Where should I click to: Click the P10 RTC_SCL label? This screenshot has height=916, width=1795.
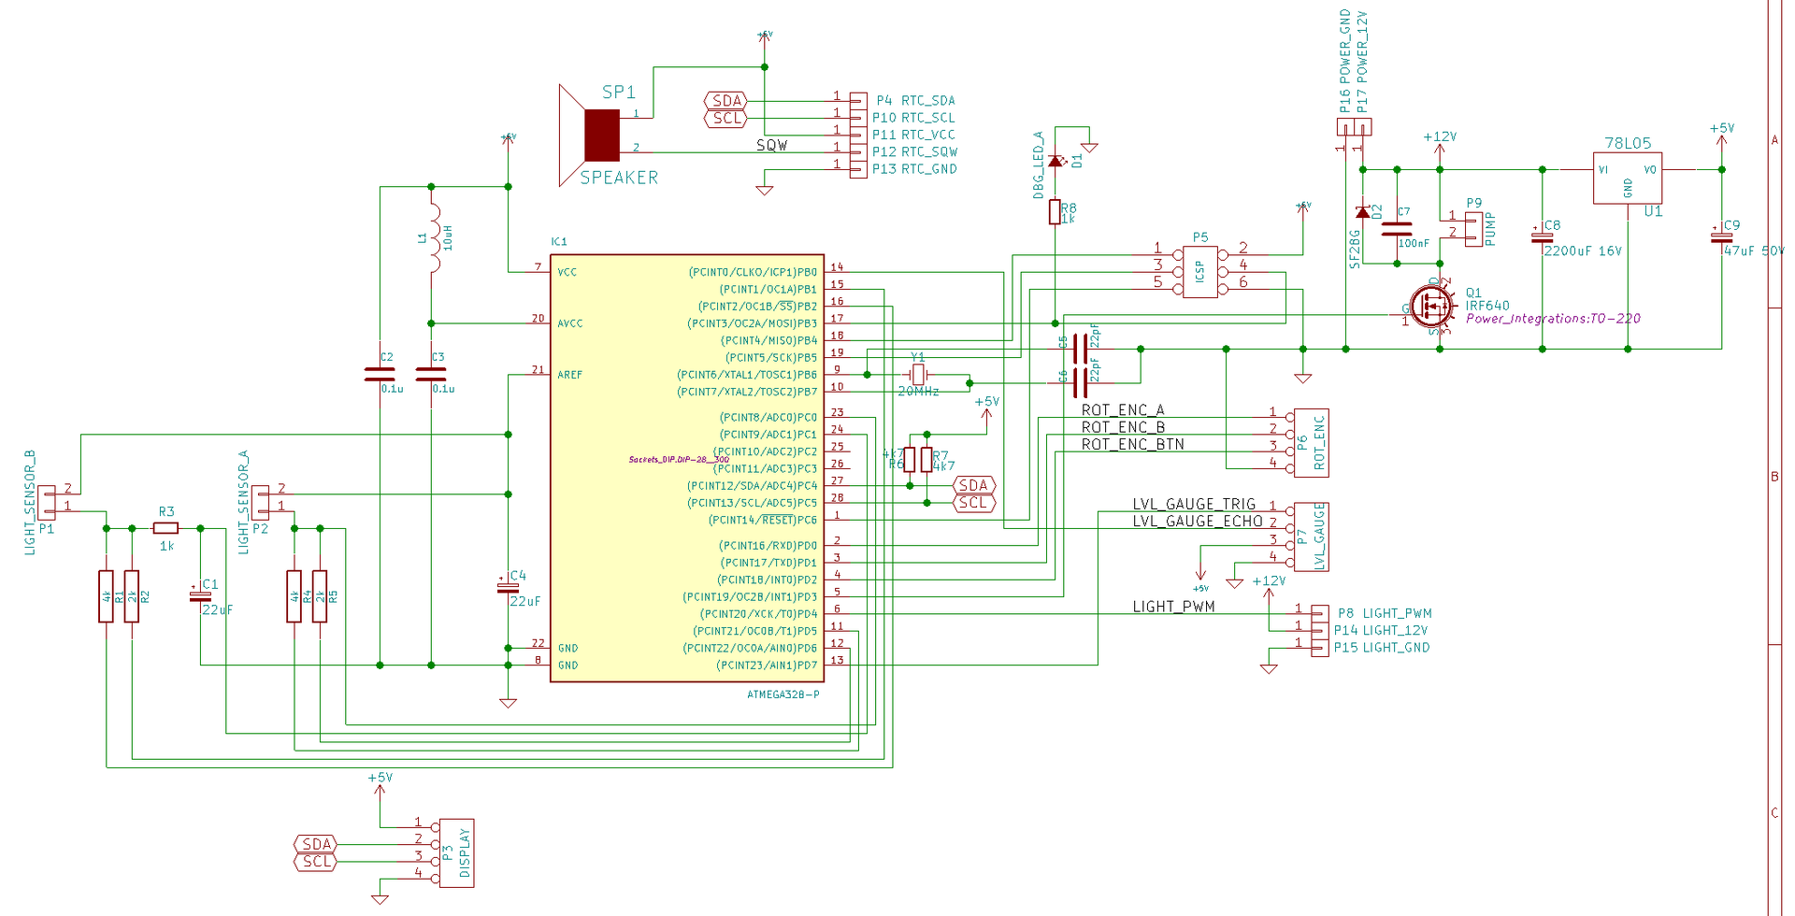[x=913, y=118]
